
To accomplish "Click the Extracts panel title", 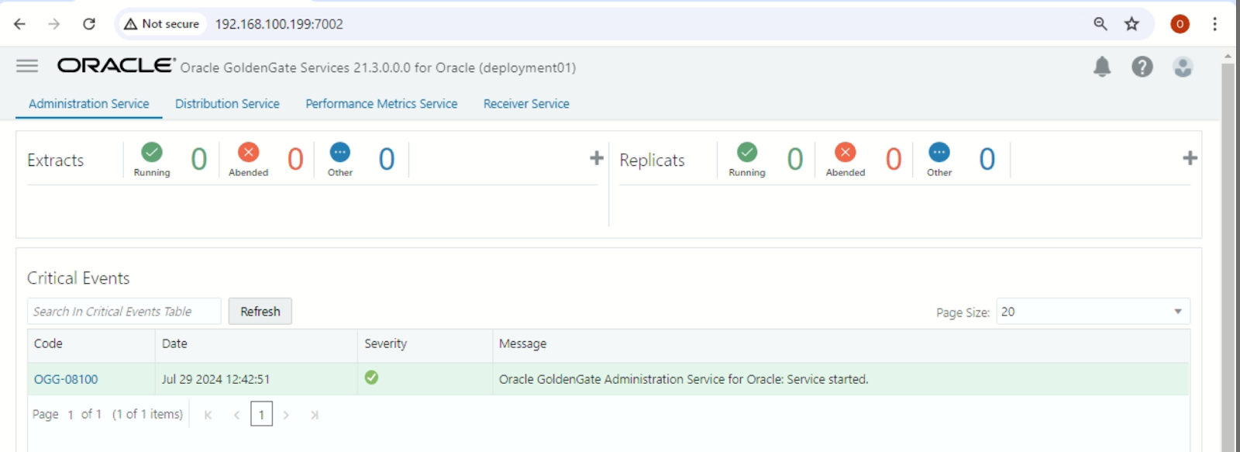I will tap(55, 160).
